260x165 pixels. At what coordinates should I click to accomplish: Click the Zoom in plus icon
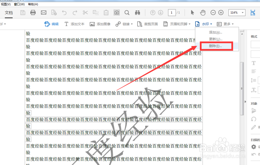click(x=221, y=12)
